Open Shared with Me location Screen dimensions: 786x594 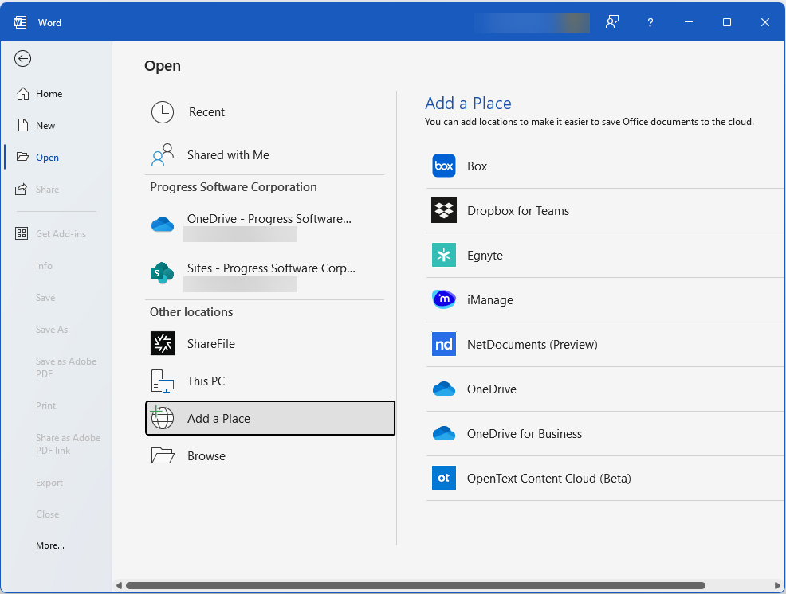pos(270,154)
